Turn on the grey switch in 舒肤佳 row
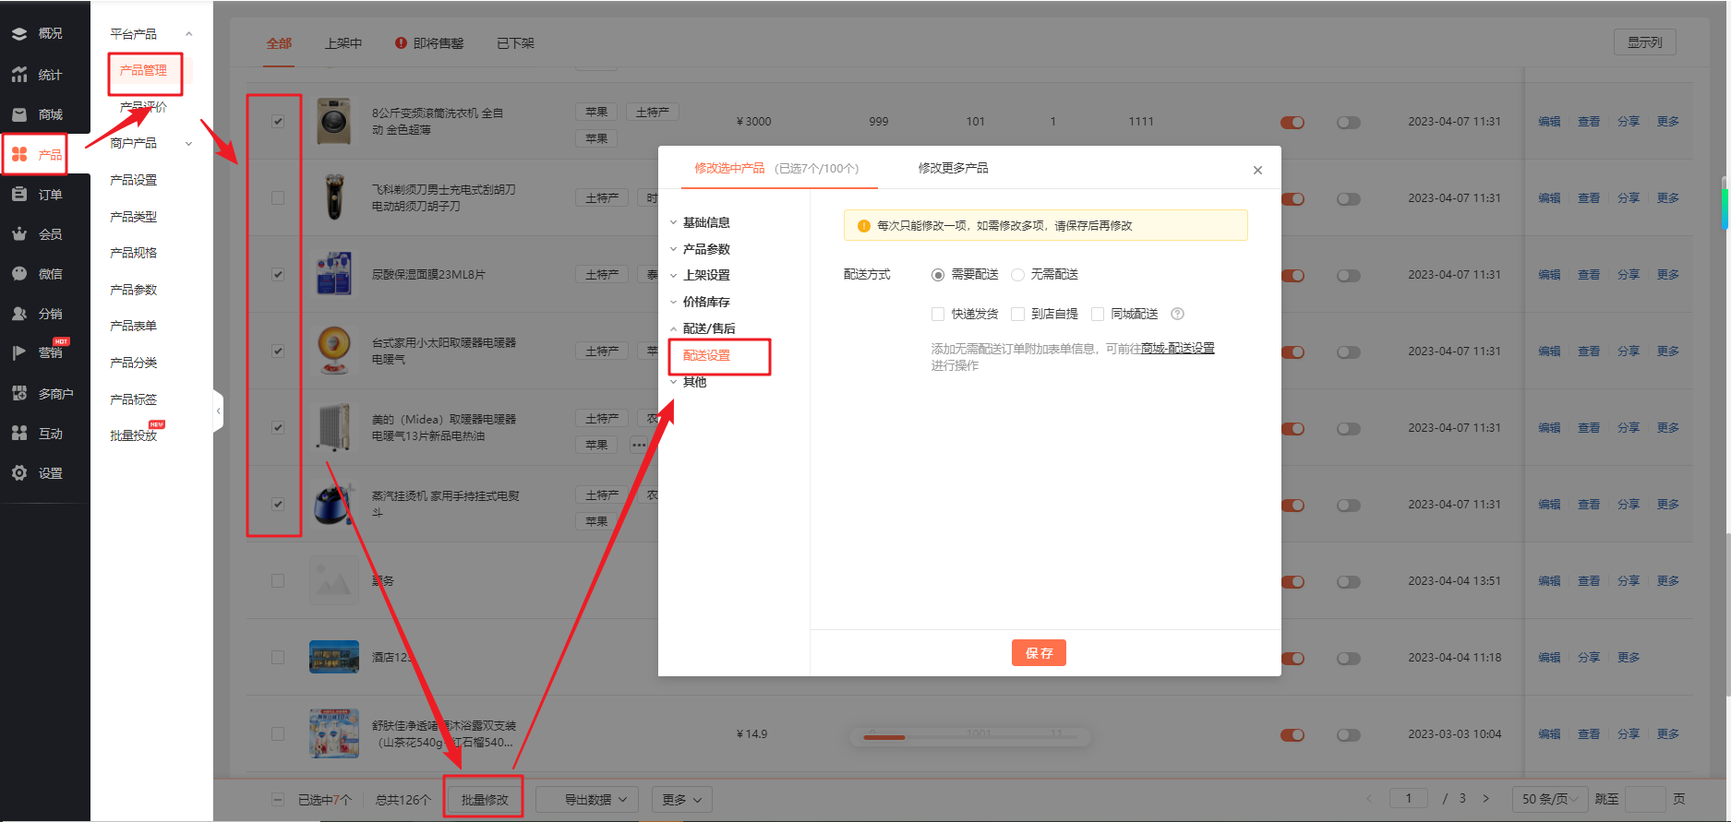Viewport: 1731px width, 822px height. click(1349, 734)
